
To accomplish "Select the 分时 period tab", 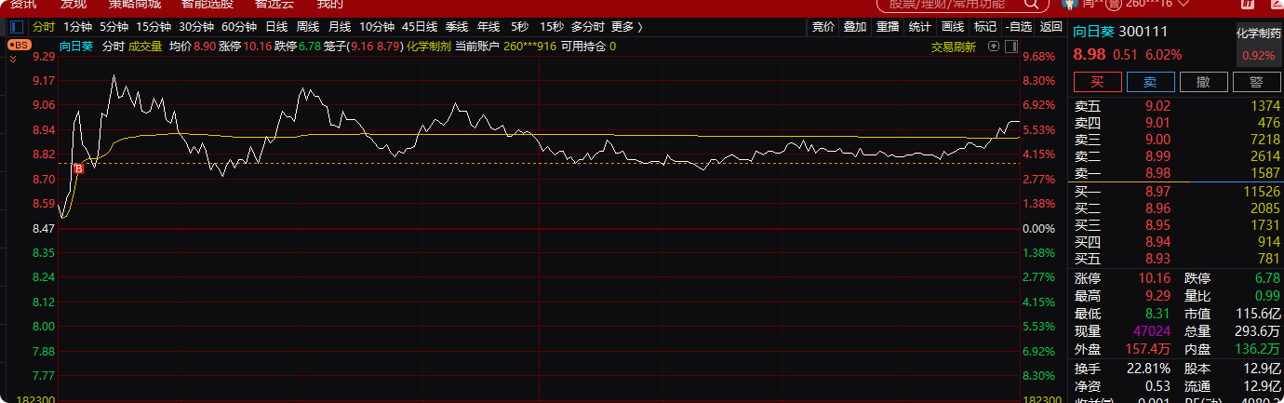I will (x=44, y=27).
